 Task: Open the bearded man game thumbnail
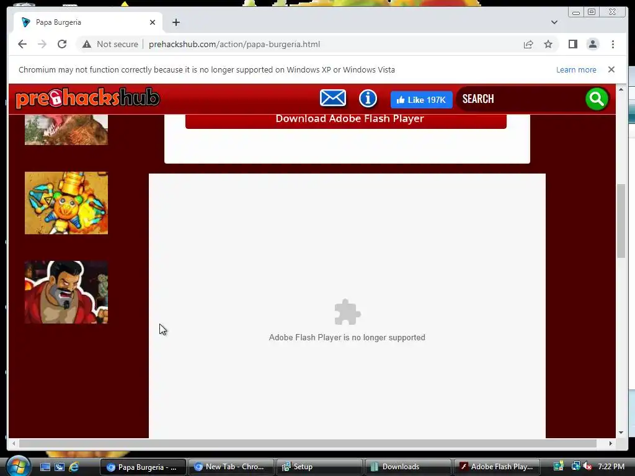pyautogui.click(x=66, y=292)
